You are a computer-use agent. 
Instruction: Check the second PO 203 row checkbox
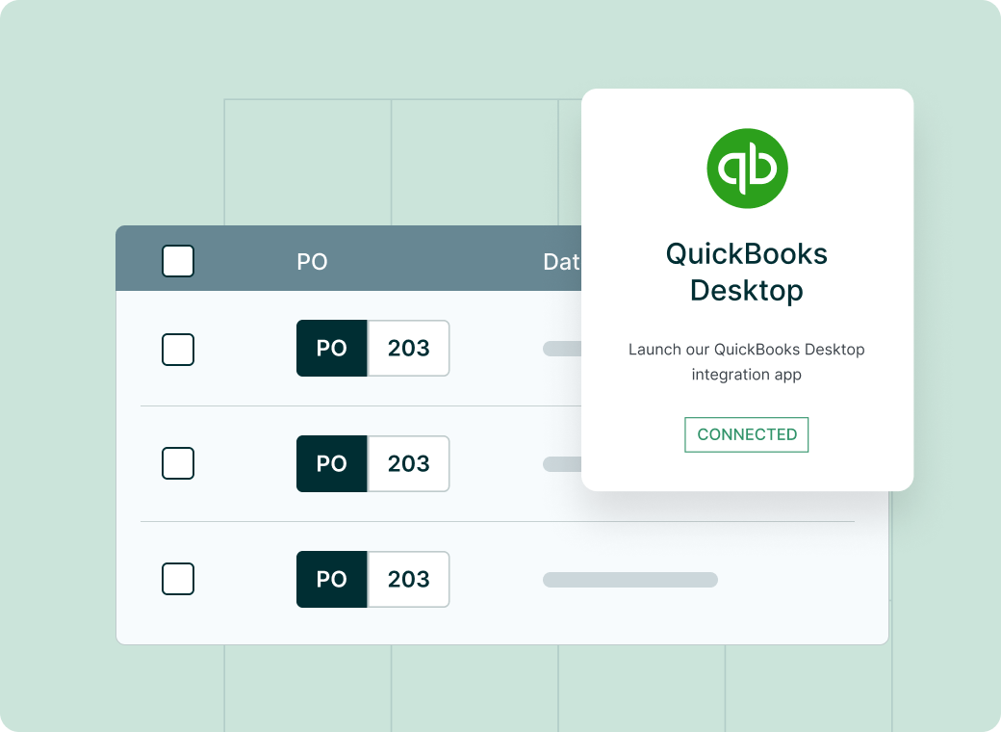pos(178,463)
